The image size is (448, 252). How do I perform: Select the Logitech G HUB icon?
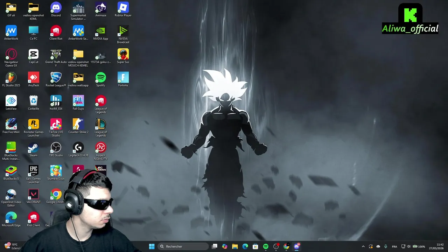[x=78, y=149]
